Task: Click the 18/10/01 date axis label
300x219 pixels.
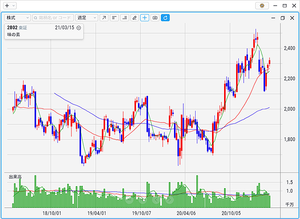Action: coord(52,213)
